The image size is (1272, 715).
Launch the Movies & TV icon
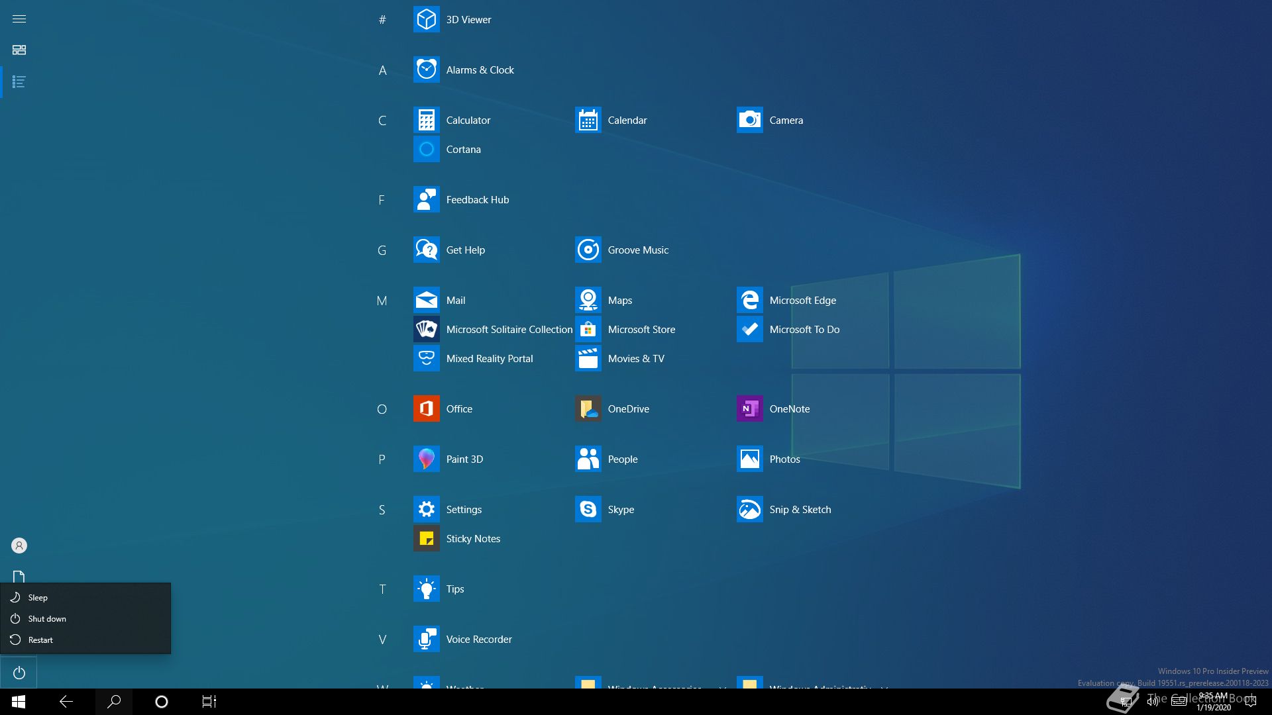click(588, 359)
